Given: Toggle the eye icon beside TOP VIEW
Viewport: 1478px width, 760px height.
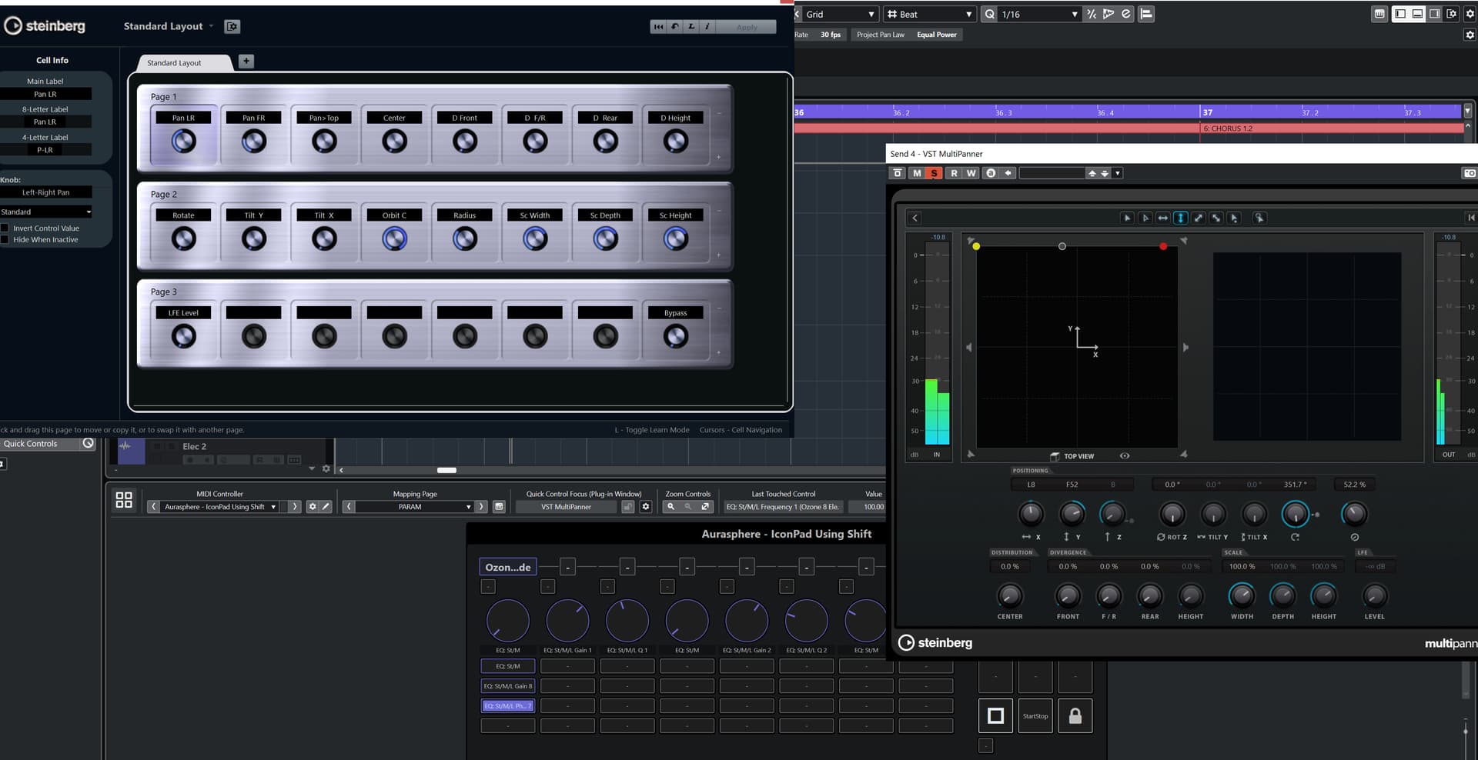Looking at the screenshot, I should 1125,456.
